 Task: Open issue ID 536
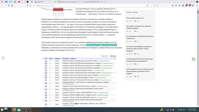pyautogui.click(x=46, y=95)
